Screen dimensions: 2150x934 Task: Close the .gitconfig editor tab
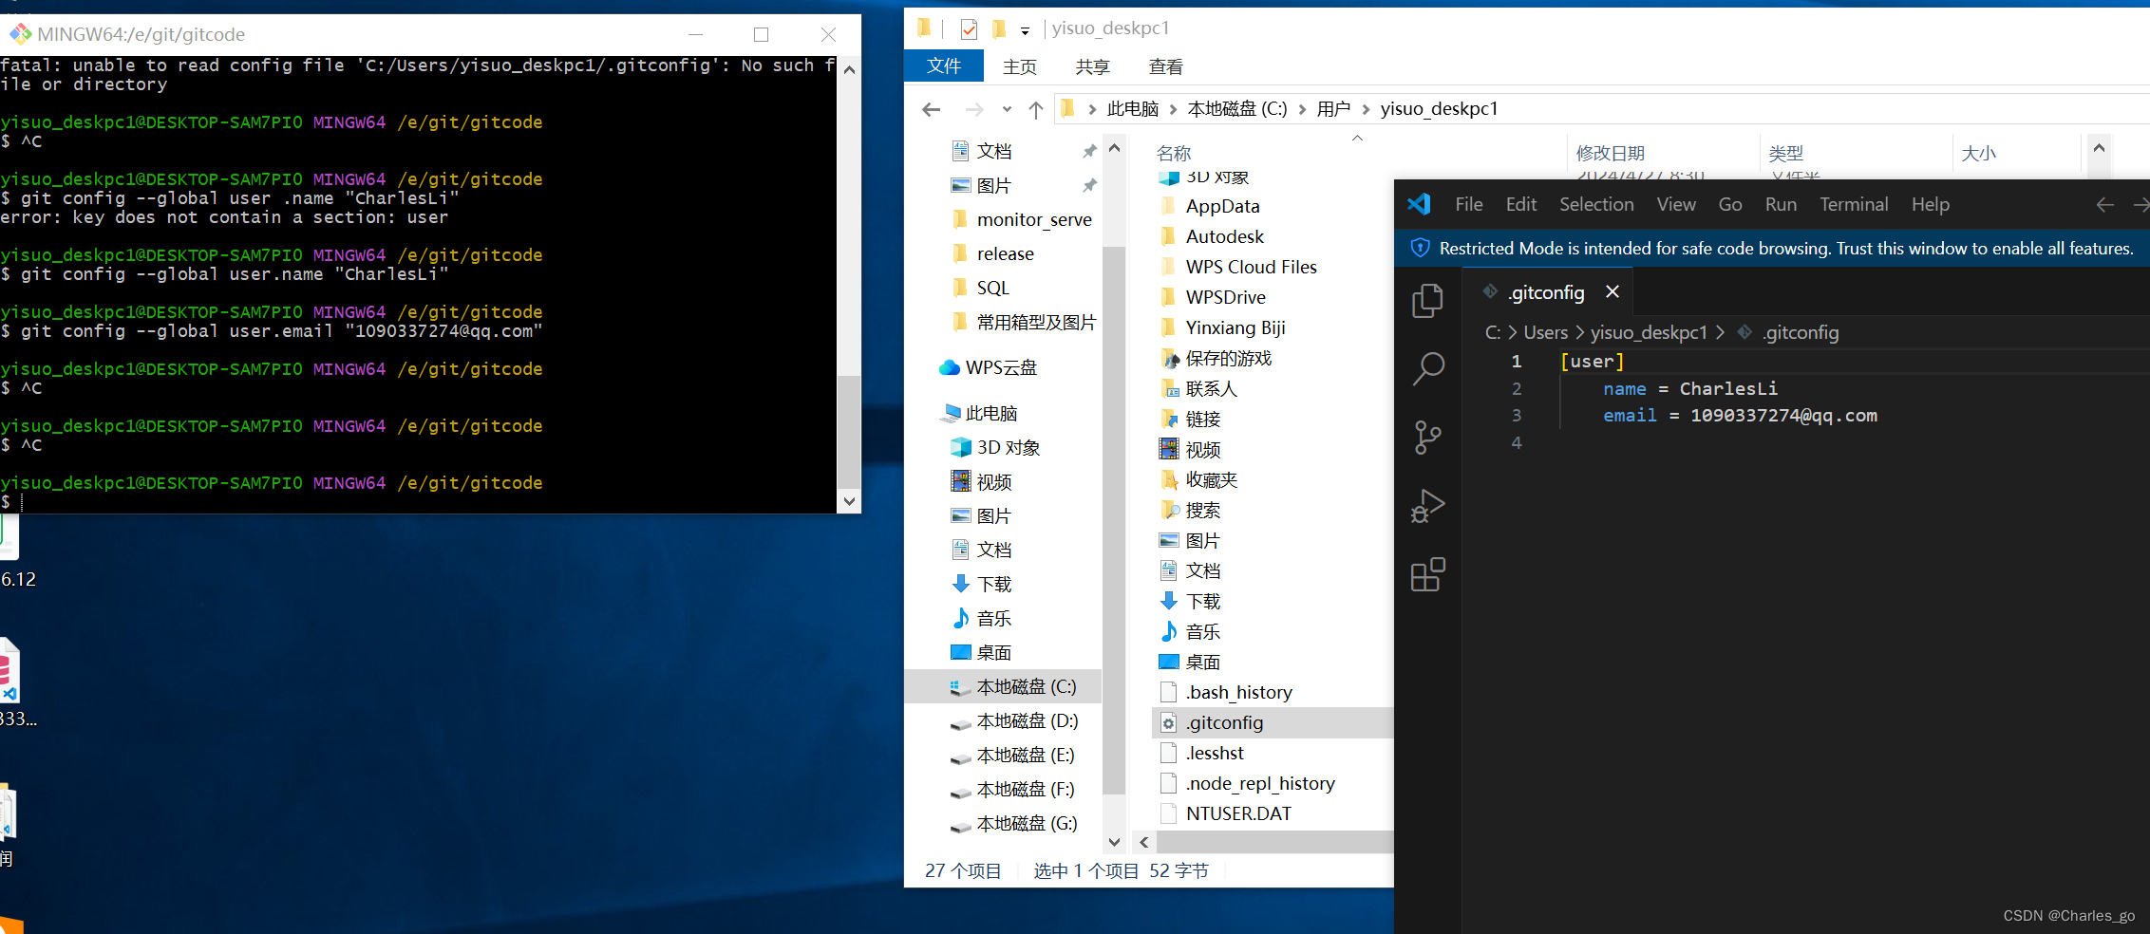(x=1612, y=291)
